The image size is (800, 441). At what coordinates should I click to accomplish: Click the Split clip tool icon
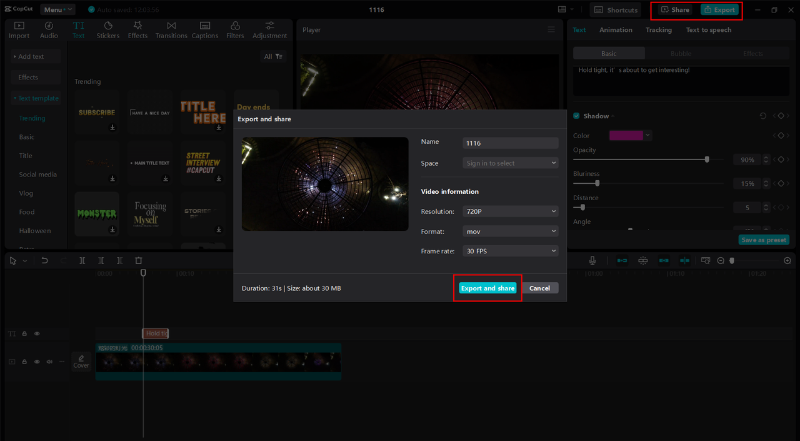pyautogui.click(x=82, y=260)
